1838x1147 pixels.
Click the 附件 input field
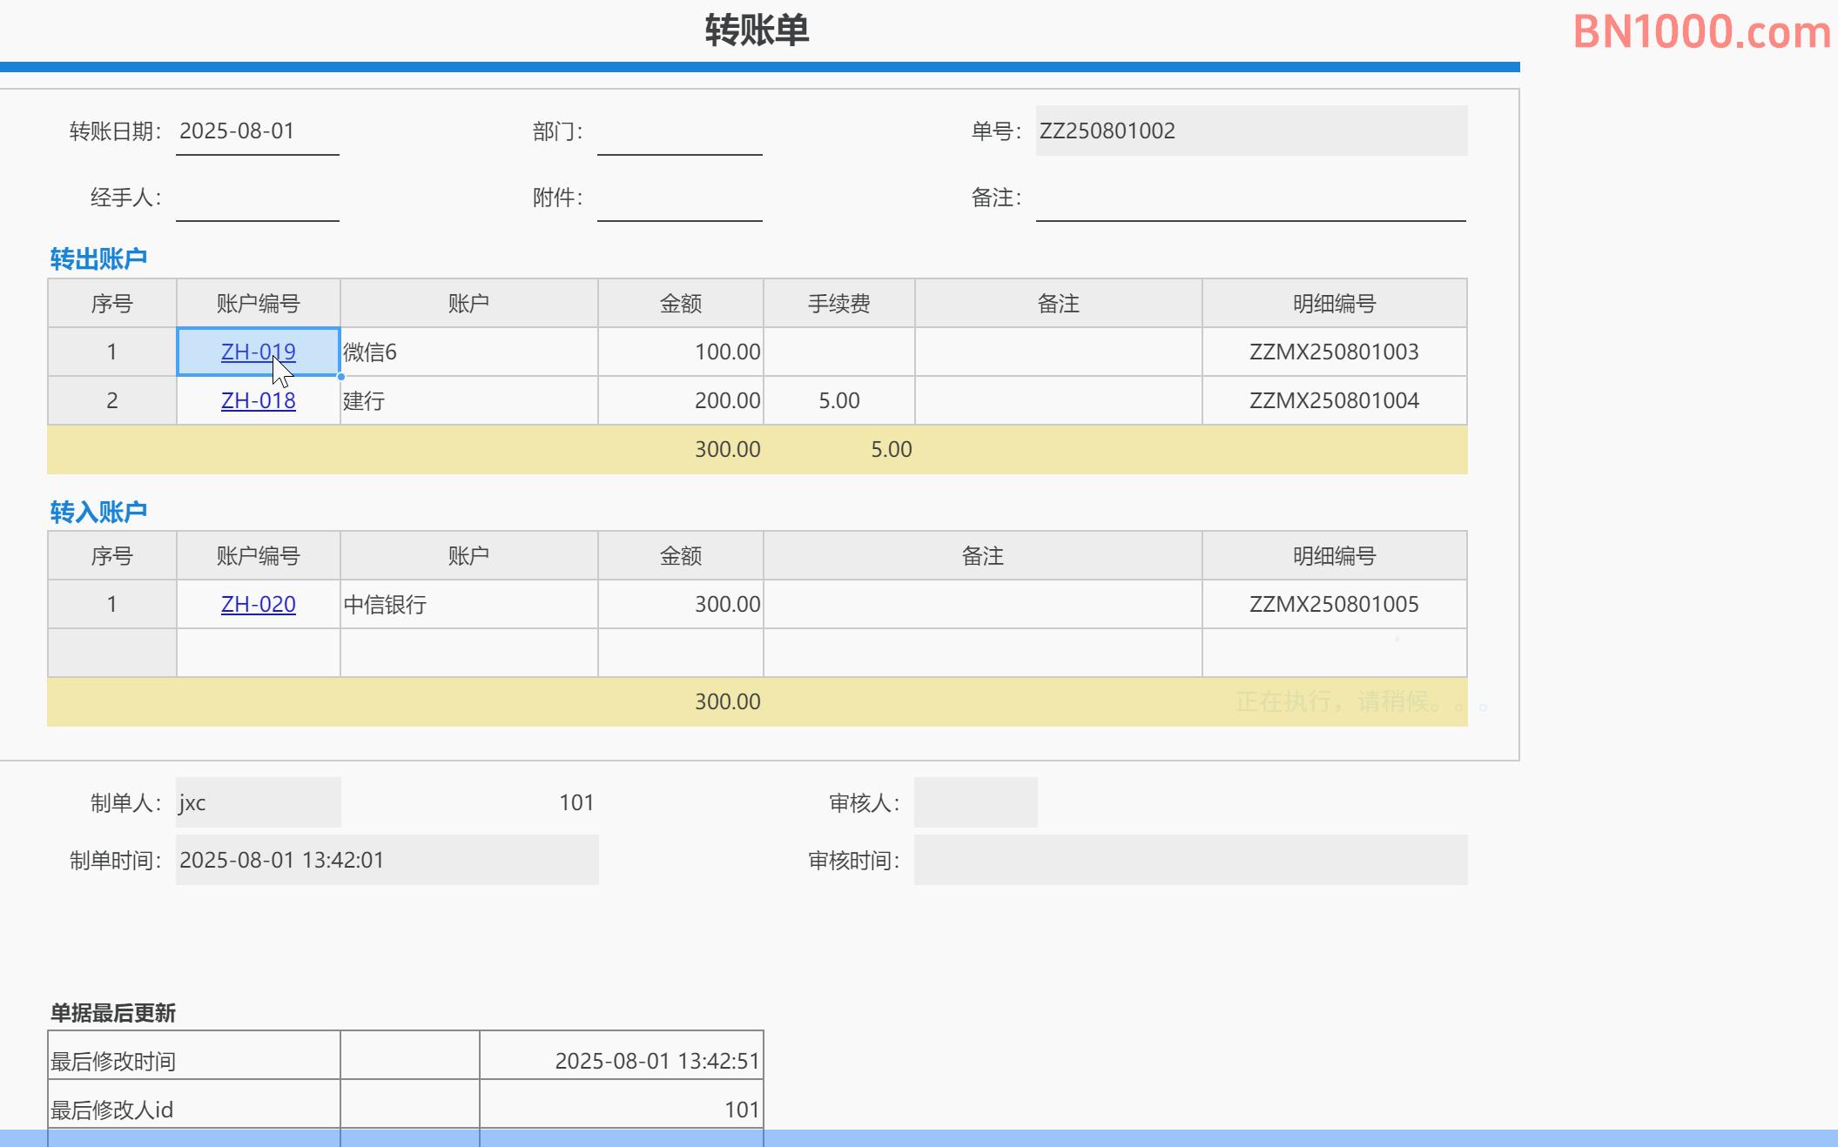pyautogui.click(x=680, y=198)
